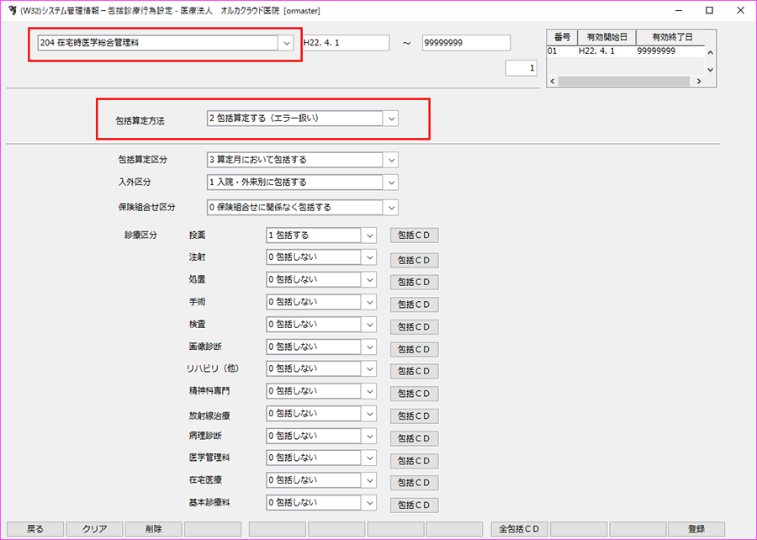Click the history list scroll-left arrow
The height and width of the screenshot is (540, 757).
coord(553,82)
